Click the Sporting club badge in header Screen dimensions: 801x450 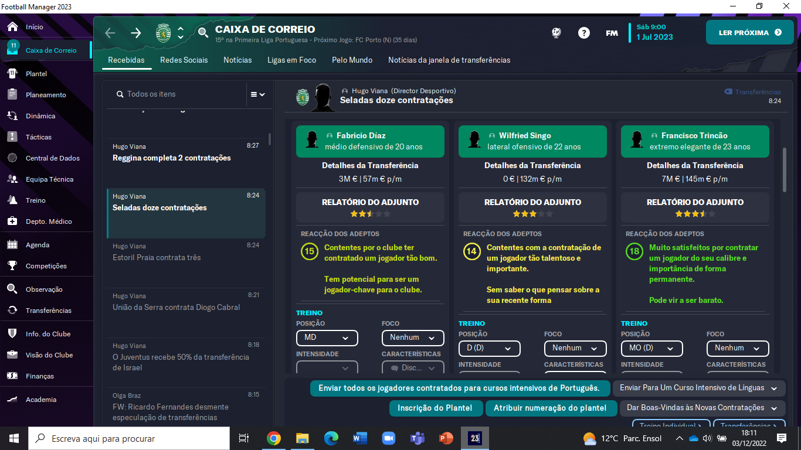[x=164, y=33]
